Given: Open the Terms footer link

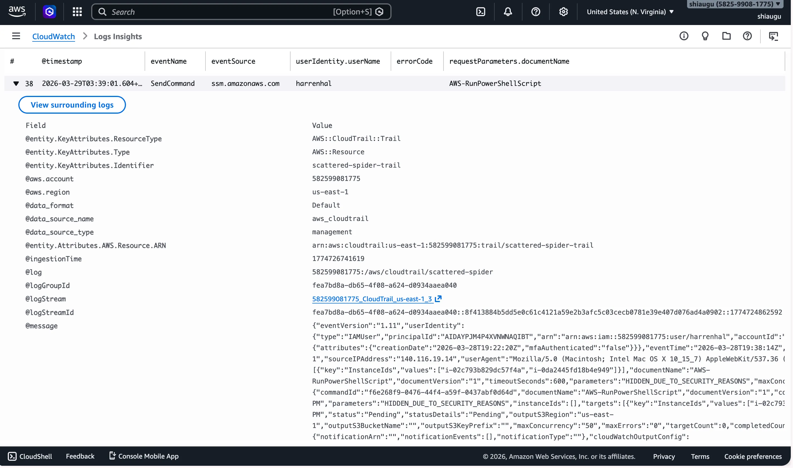Looking at the screenshot, I should pos(700,457).
